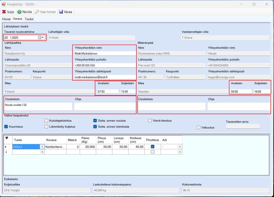Open the Tuote dropdown in the empty row
The height and width of the screenshot is (197, 274).
point(42,152)
